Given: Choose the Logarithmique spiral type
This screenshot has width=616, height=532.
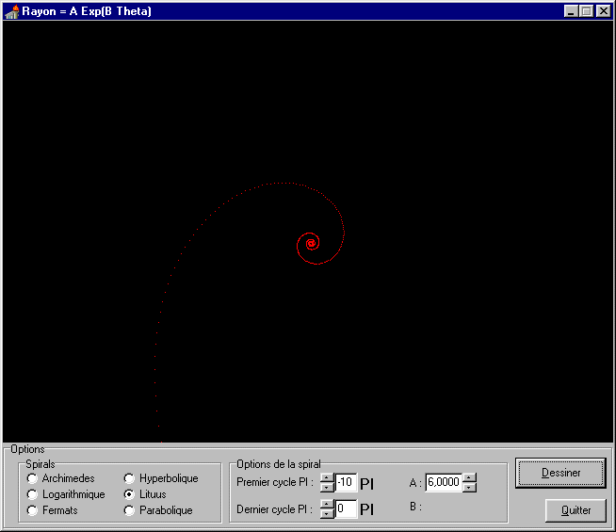Looking at the screenshot, I should point(33,494).
